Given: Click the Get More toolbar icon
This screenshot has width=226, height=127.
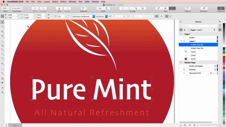Looking at the screenshot, I should point(204,8).
